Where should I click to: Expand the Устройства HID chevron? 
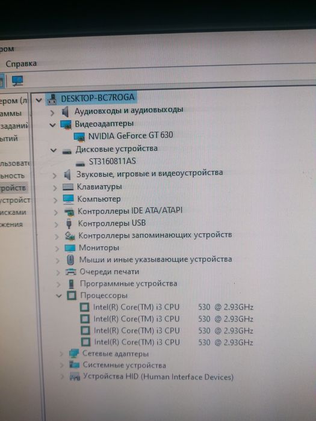click(x=63, y=376)
